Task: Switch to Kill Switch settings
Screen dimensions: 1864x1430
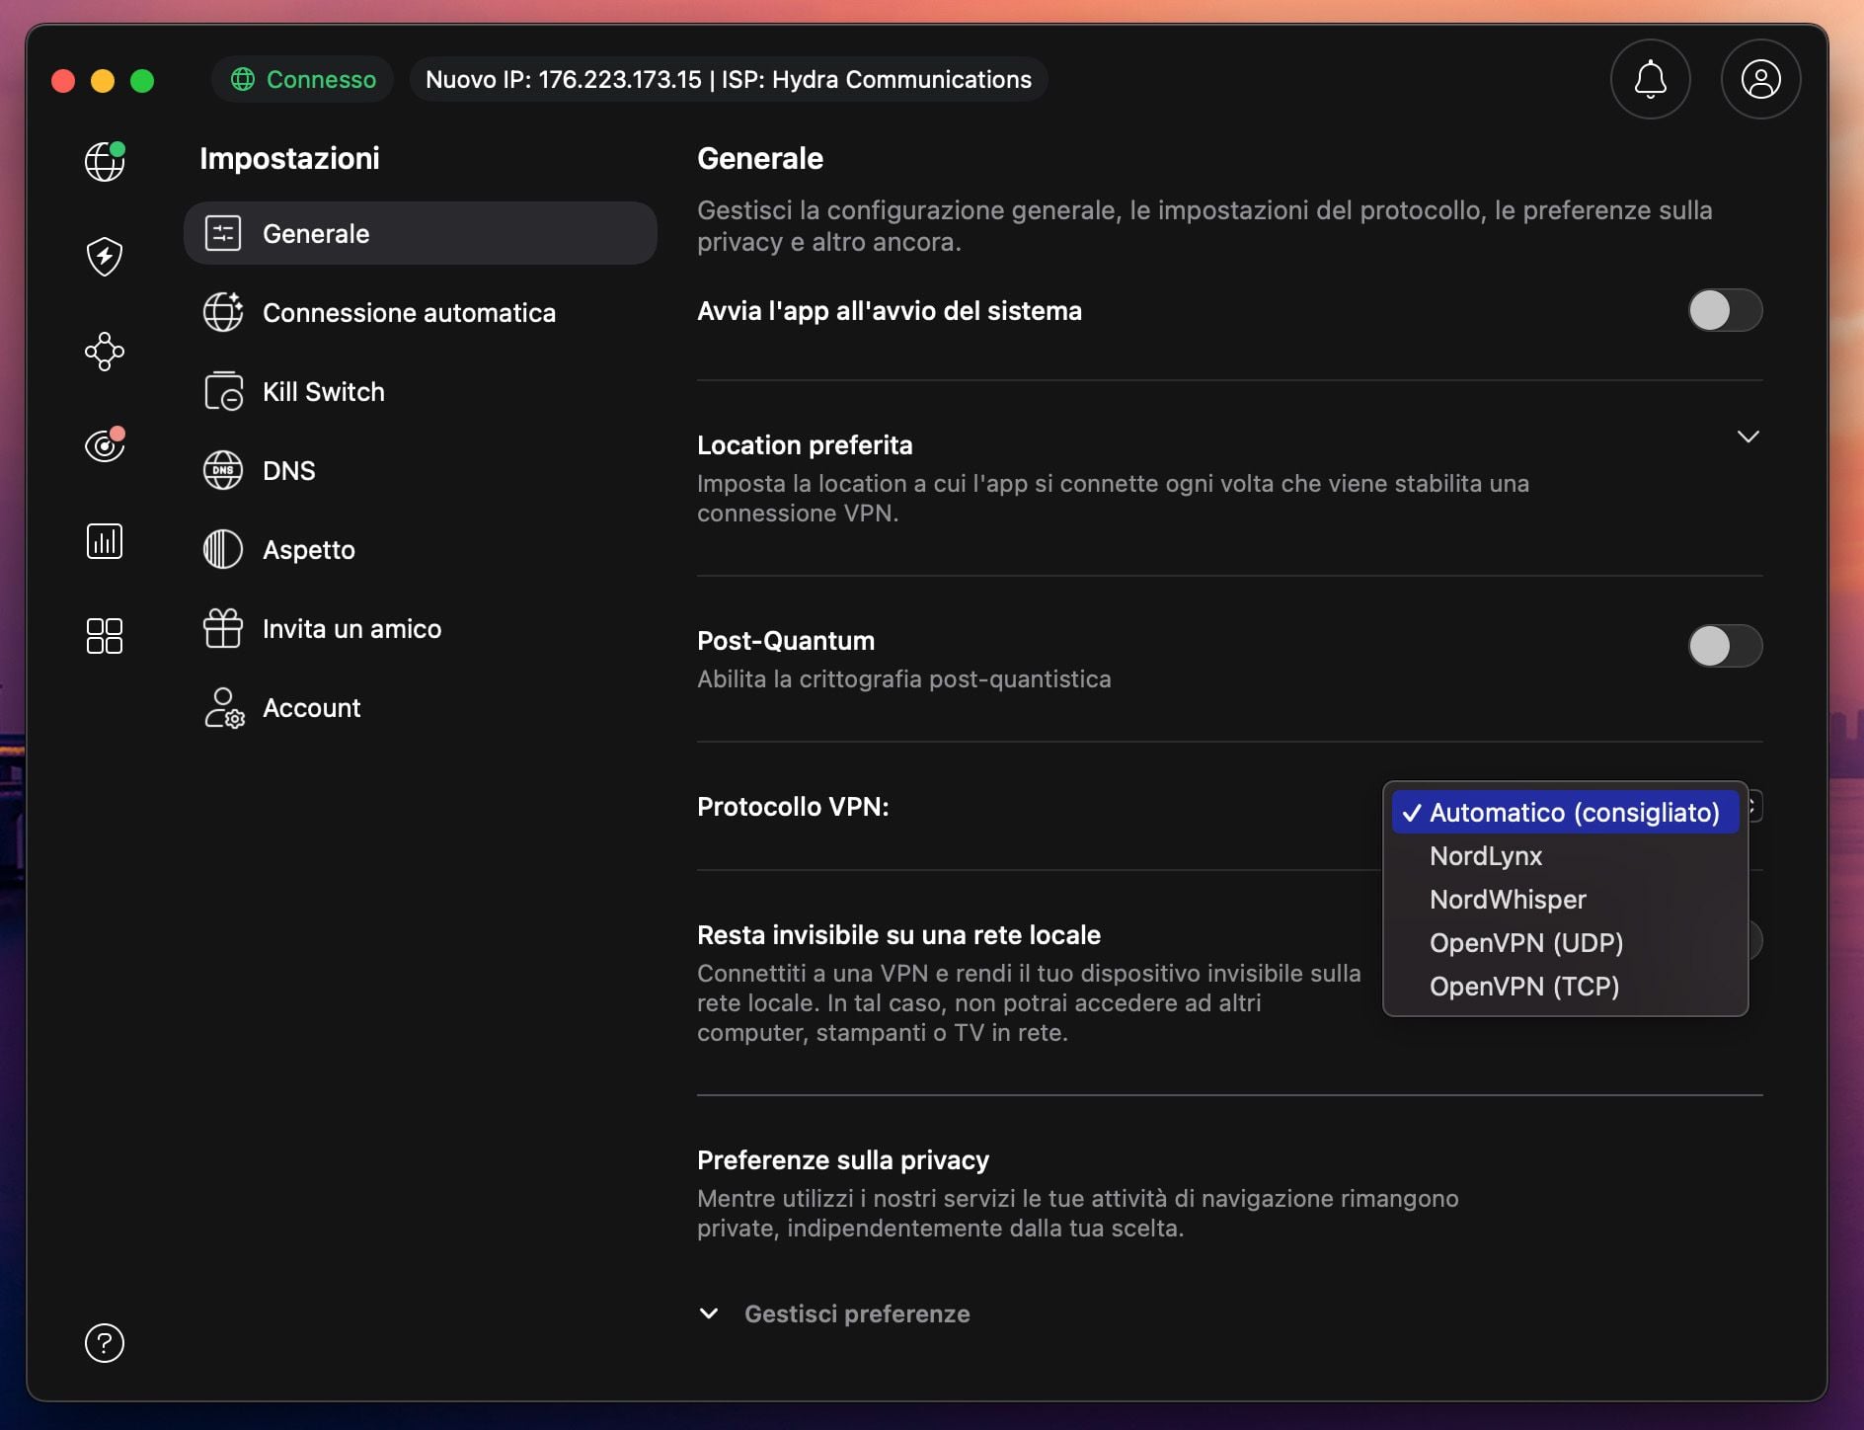Action: [x=323, y=391]
